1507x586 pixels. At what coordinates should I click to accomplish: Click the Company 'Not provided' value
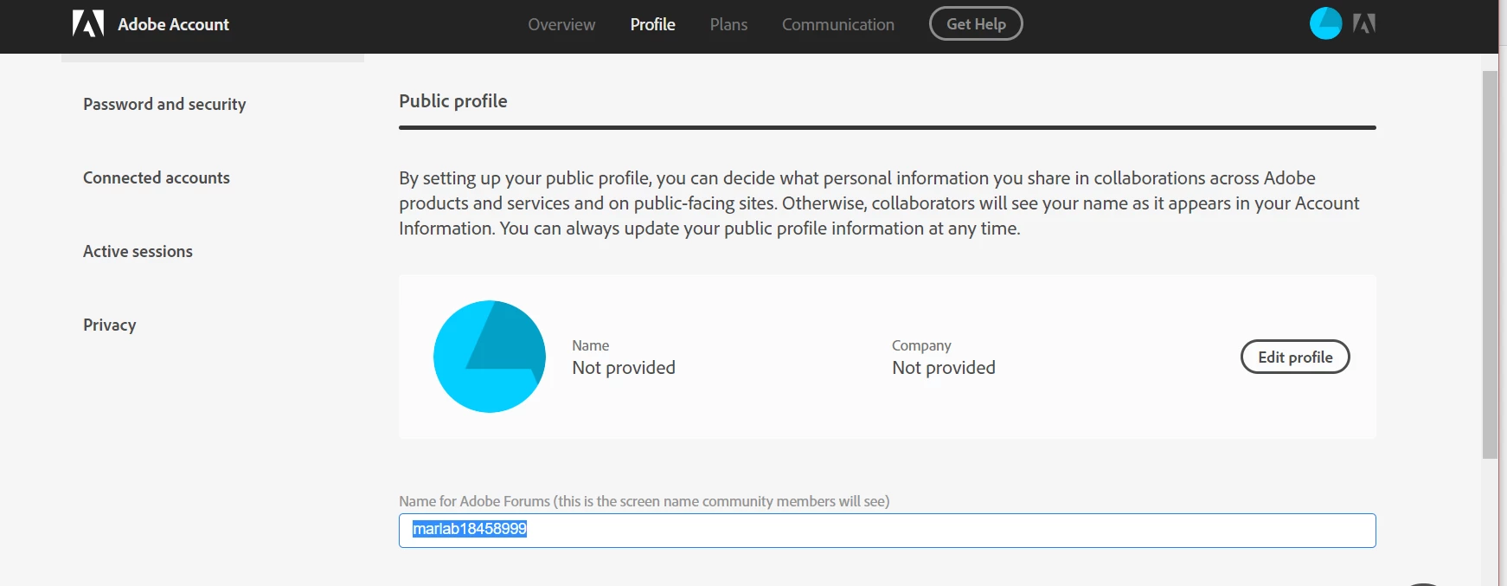[944, 368]
